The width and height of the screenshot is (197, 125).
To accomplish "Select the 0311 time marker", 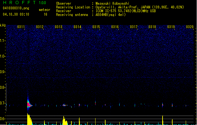I will pyautogui.click(x=21, y=27).
